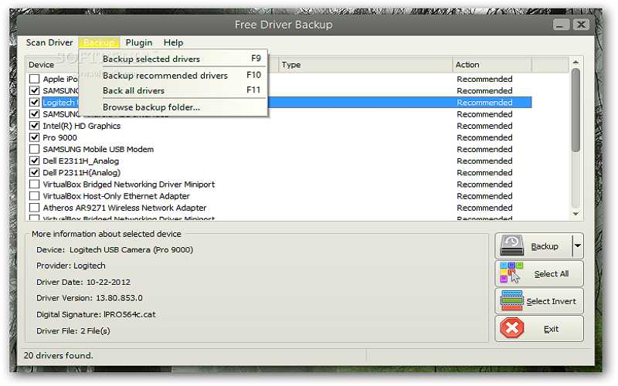The height and width of the screenshot is (386, 618).
Task: Click the Backup button label
Action: click(x=545, y=246)
